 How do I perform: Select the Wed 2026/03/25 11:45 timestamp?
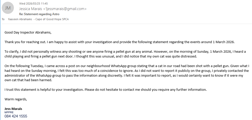(x=33, y=4)
